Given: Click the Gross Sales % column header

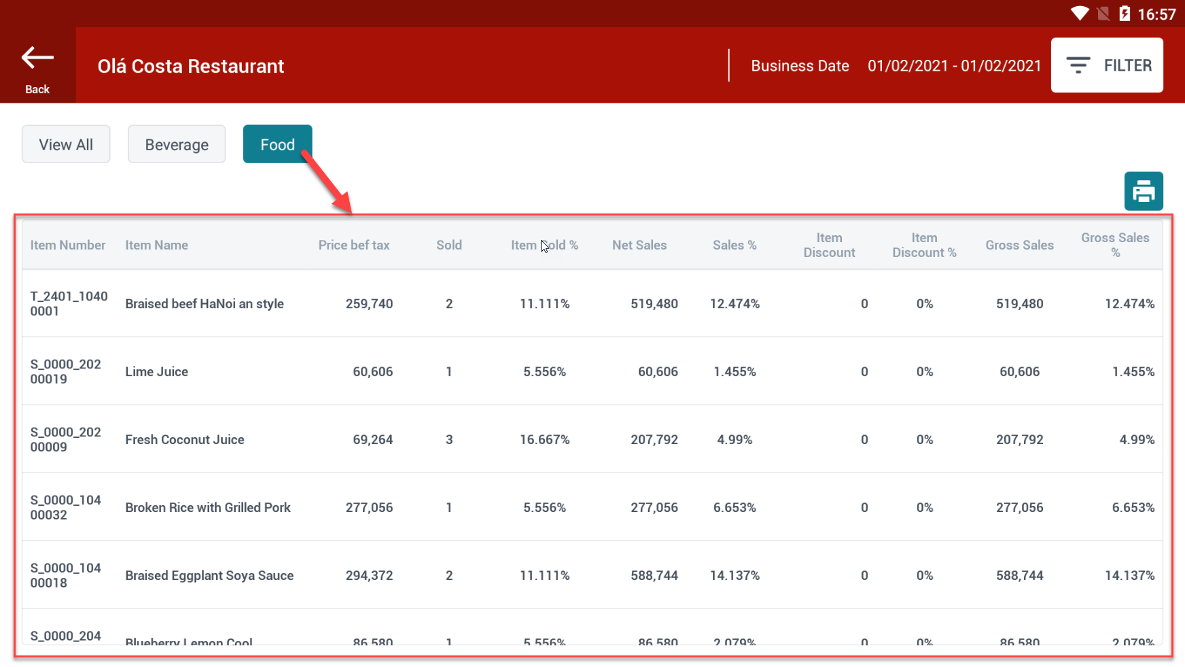Looking at the screenshot, I should click(1114, 245).
